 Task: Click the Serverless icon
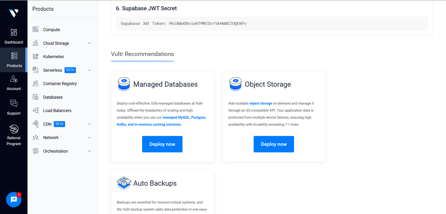36,70
